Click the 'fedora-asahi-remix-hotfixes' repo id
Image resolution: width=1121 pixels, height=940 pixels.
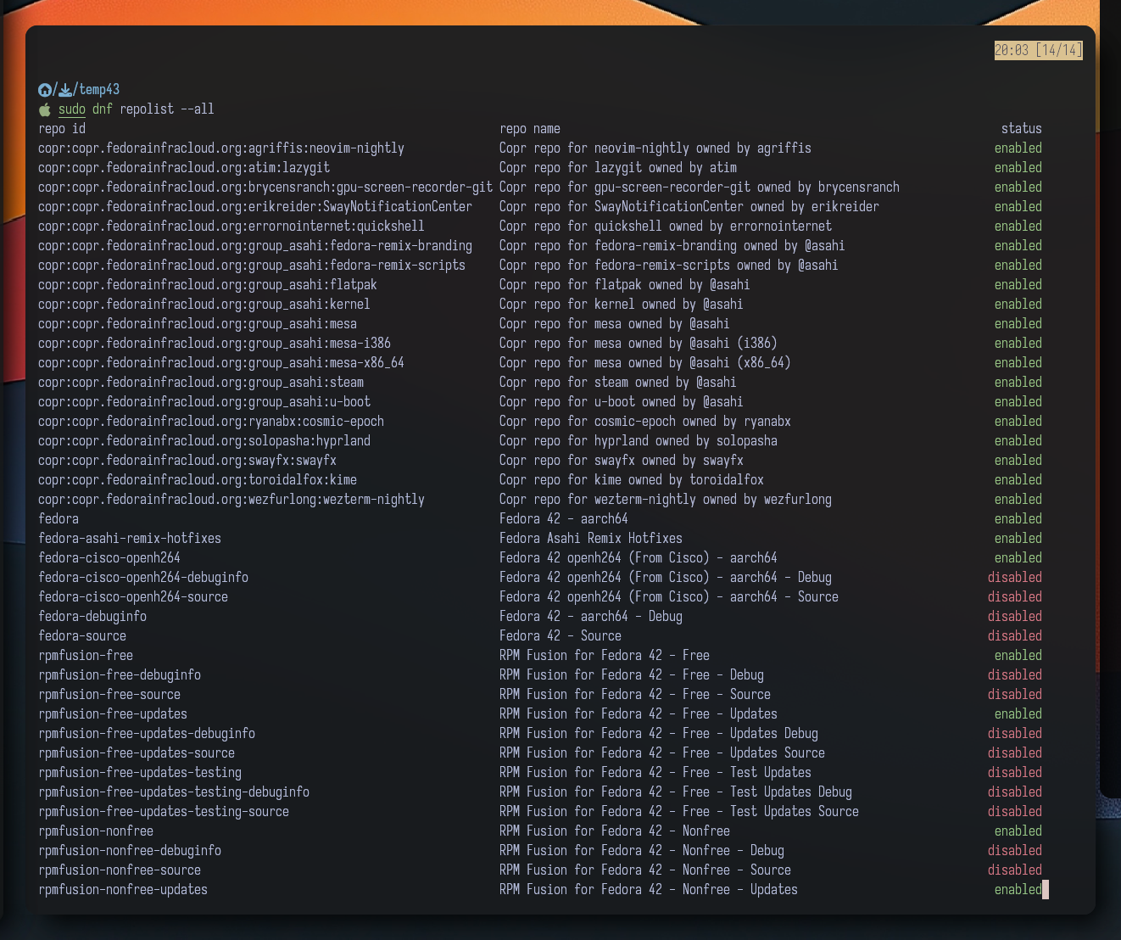tap(130, 538)
